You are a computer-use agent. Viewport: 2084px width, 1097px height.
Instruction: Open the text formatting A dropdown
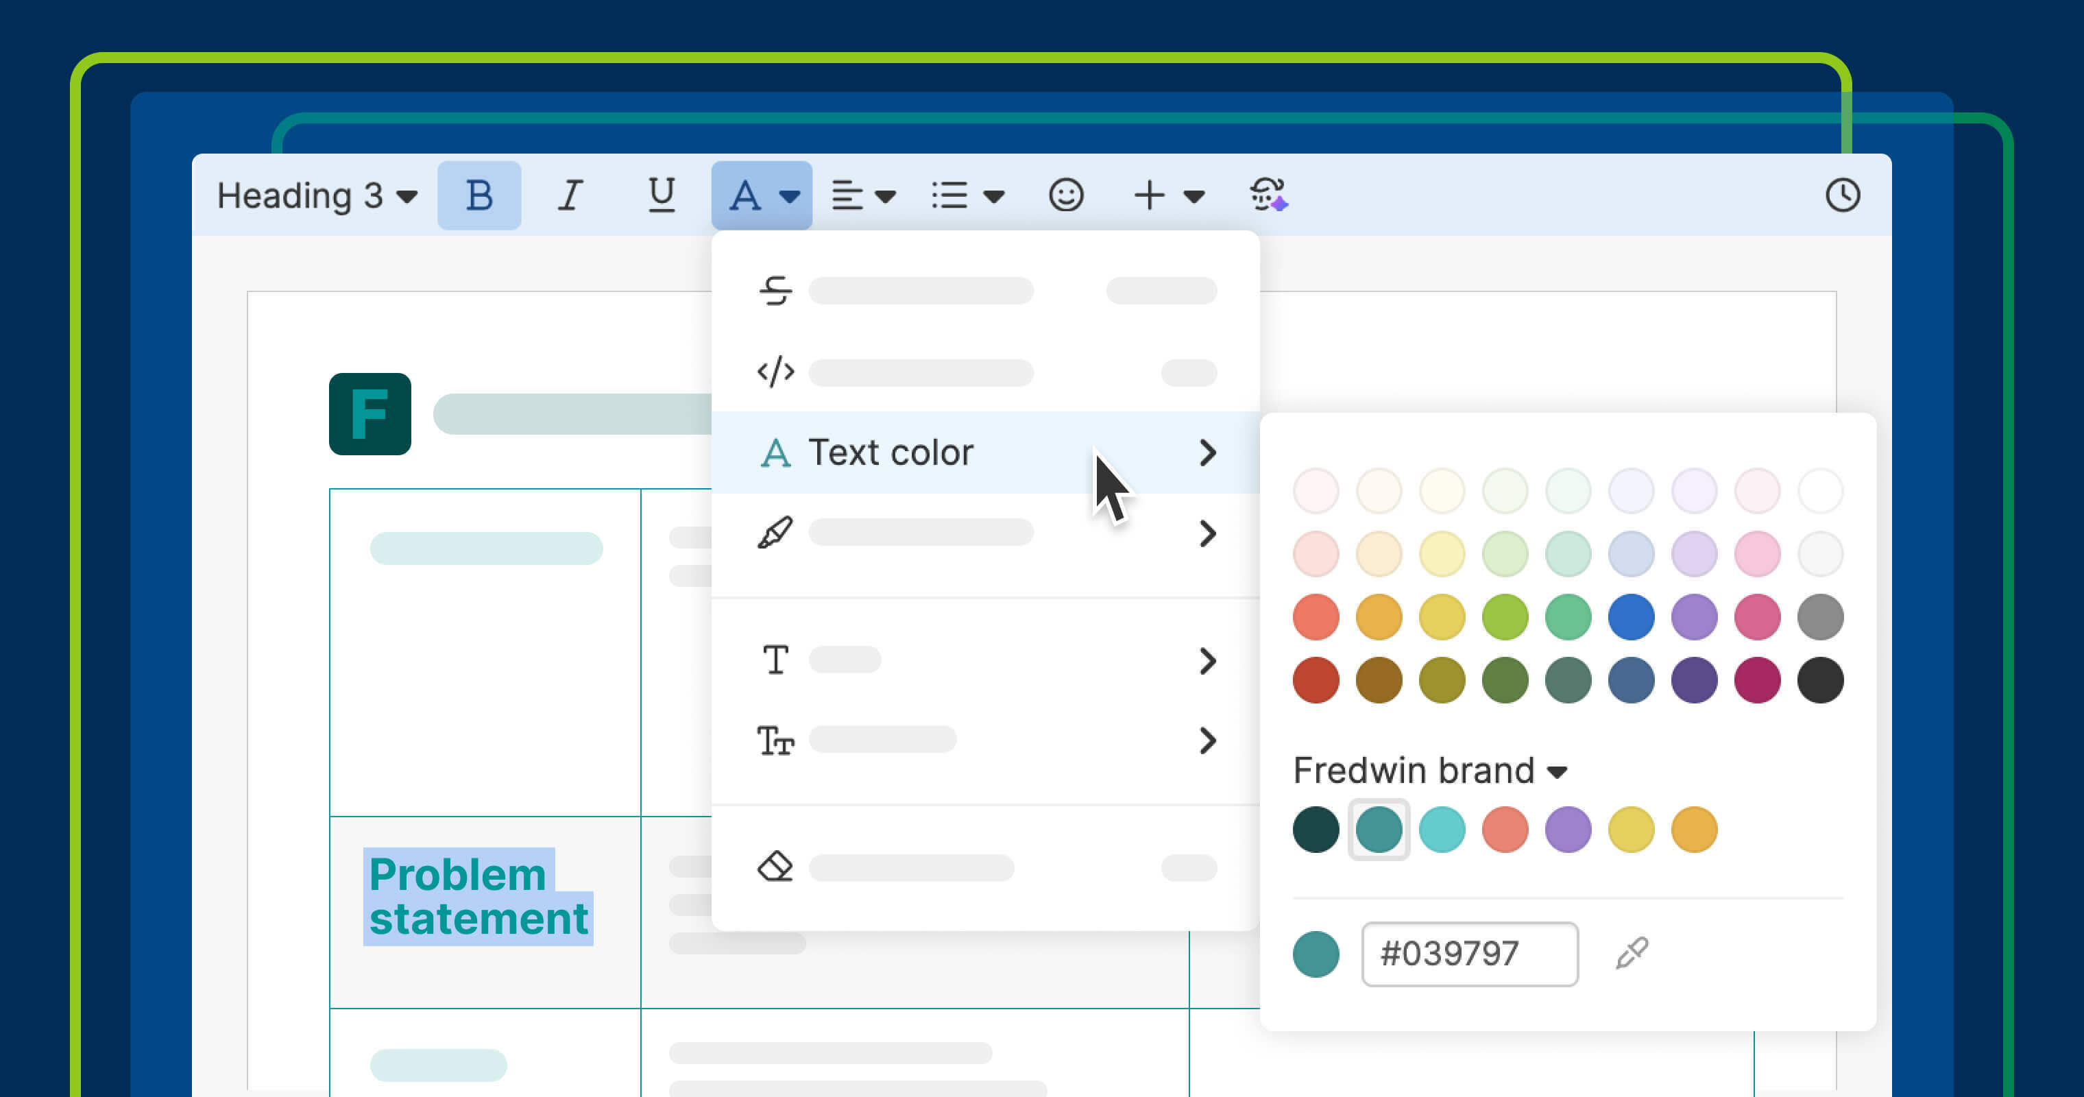click(x=761, y=195)
